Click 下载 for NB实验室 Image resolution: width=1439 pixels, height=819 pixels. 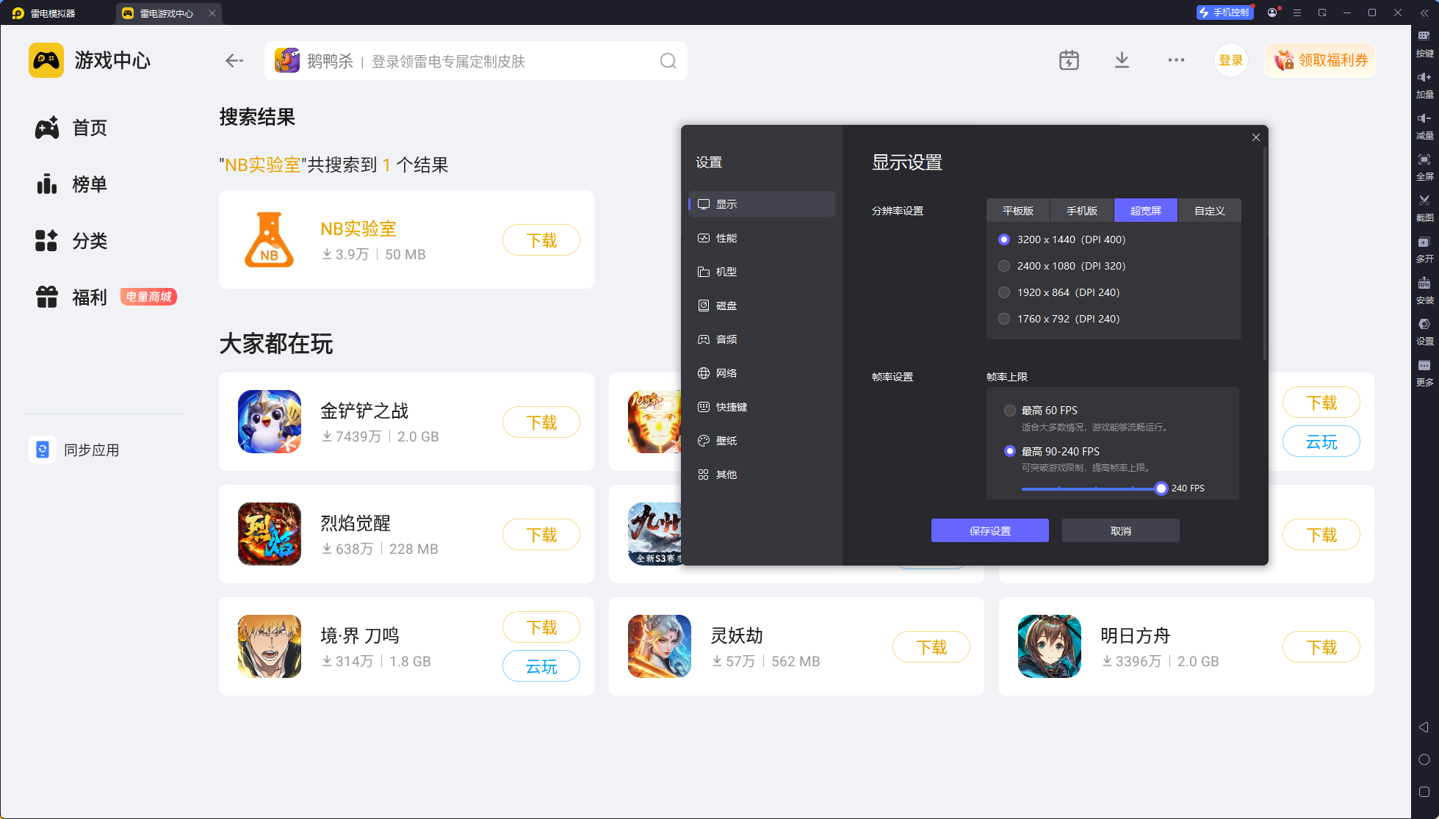point(541,240)
